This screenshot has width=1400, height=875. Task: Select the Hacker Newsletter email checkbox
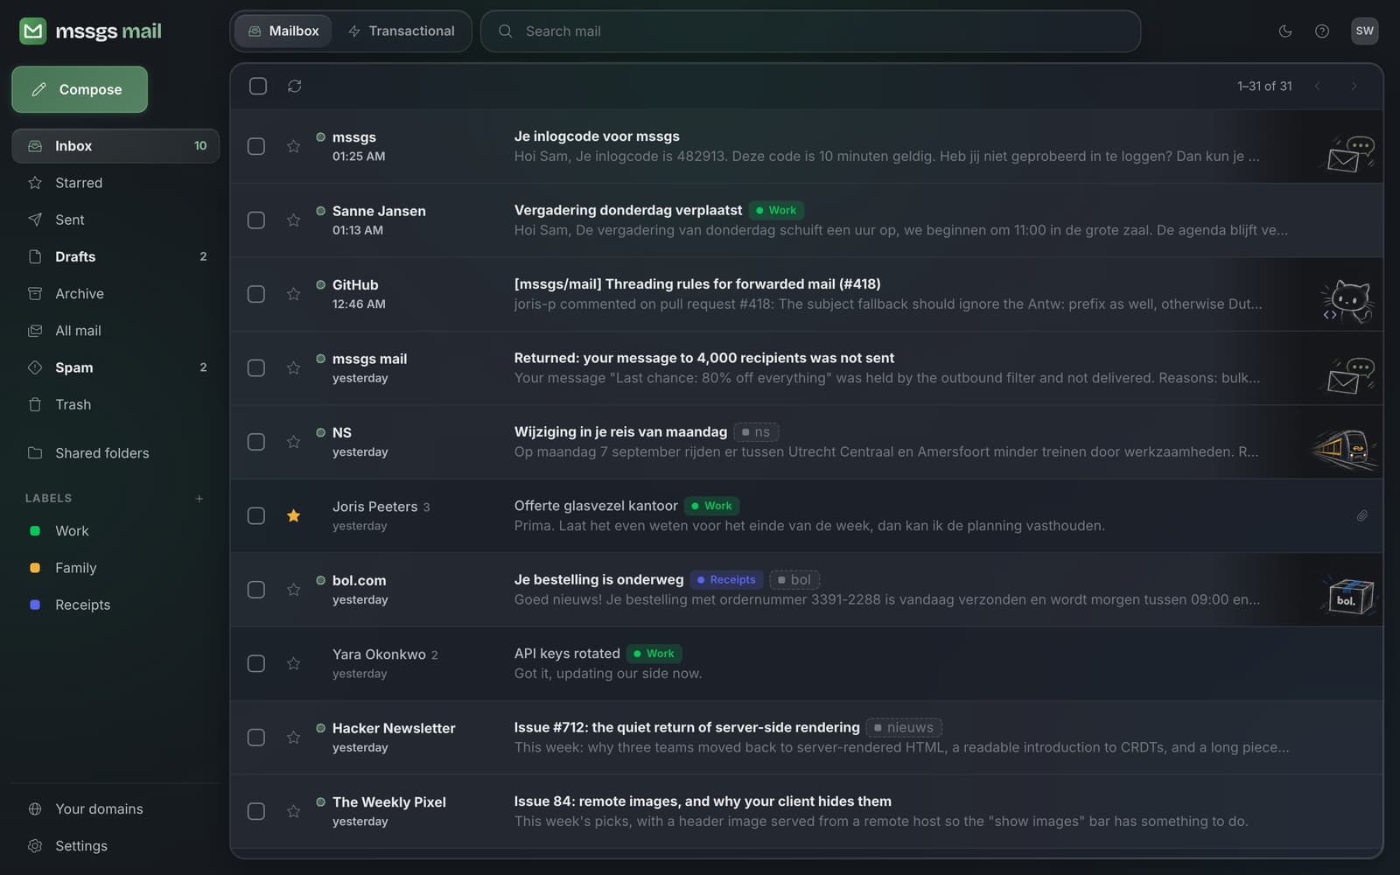(256, 738)
